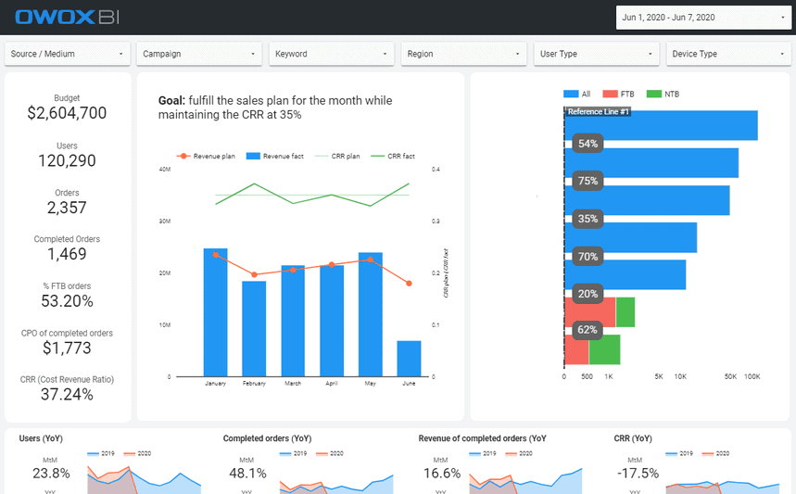Click the Completed orders (YoY) title
The width and height of the screenshot is (796, 494).
point(267,438)
